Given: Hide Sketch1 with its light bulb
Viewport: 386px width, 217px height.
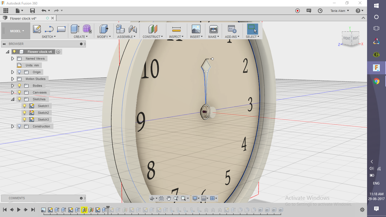Looking at the screenshot, I should pos(25,106).
